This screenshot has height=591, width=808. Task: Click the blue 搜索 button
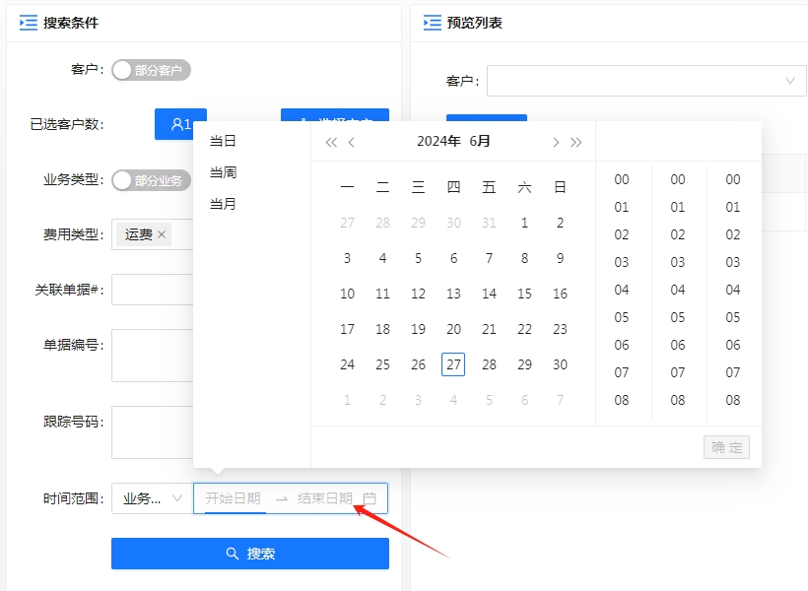click(249, 554)
